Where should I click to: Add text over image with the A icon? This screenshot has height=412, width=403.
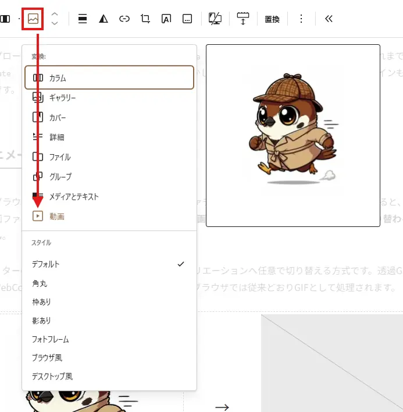click(166, 19)
